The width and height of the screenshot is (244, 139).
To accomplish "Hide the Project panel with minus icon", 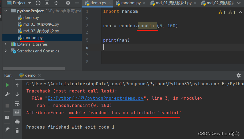I will (77, 3).
